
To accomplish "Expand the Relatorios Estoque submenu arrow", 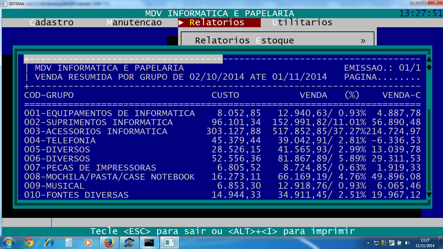I will (363, 41).
